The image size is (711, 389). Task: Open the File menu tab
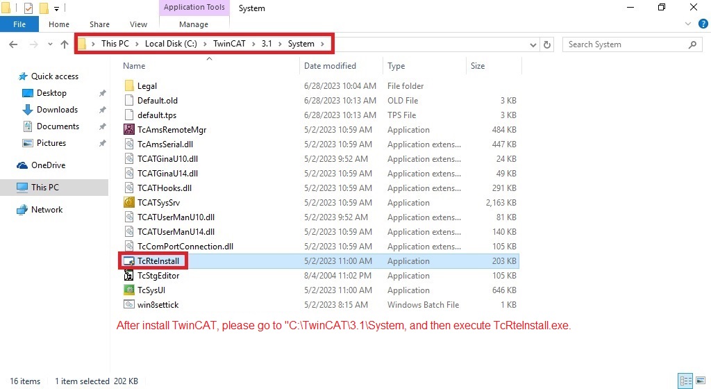click(x=19, y=24)
